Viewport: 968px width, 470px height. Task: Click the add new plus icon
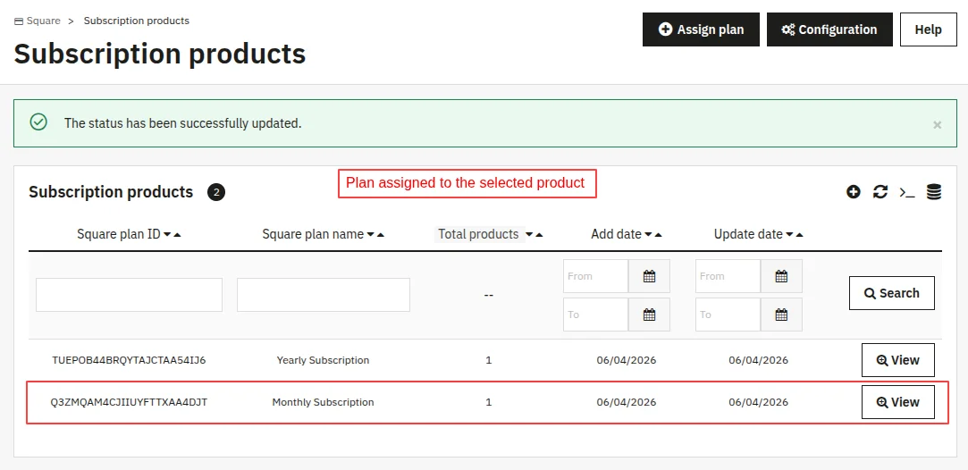(854, 192)
